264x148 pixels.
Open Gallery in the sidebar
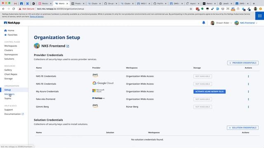point(8,70)
